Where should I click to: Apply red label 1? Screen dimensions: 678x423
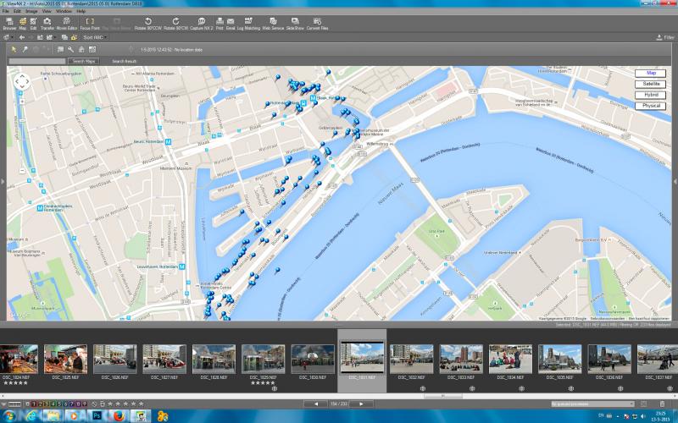click(34, 404)
